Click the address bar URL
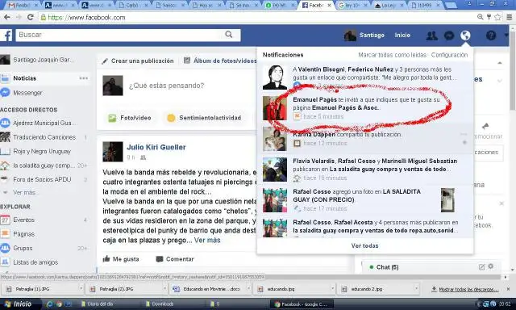The width and height of the screenshot is (516, 310). (86, 18)
